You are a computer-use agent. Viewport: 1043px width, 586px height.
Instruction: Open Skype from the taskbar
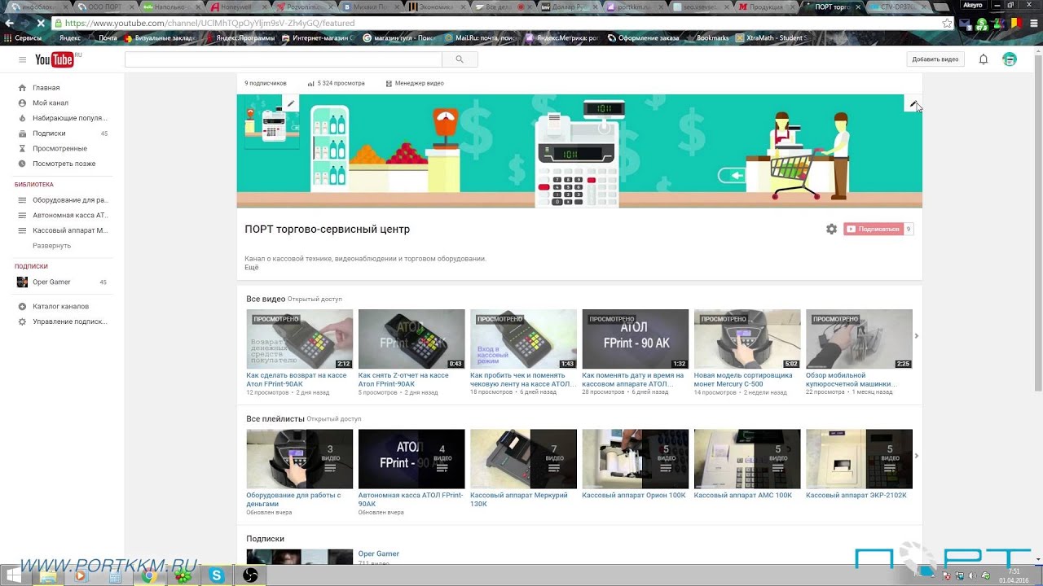pyautogui.click(x=217, y=575)
